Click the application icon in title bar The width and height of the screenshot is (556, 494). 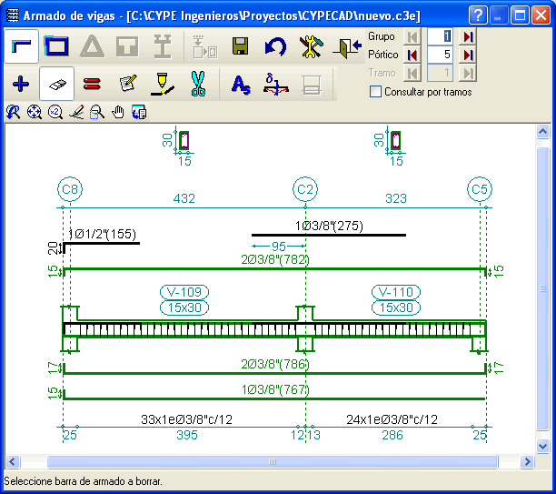tap(13, 15)
